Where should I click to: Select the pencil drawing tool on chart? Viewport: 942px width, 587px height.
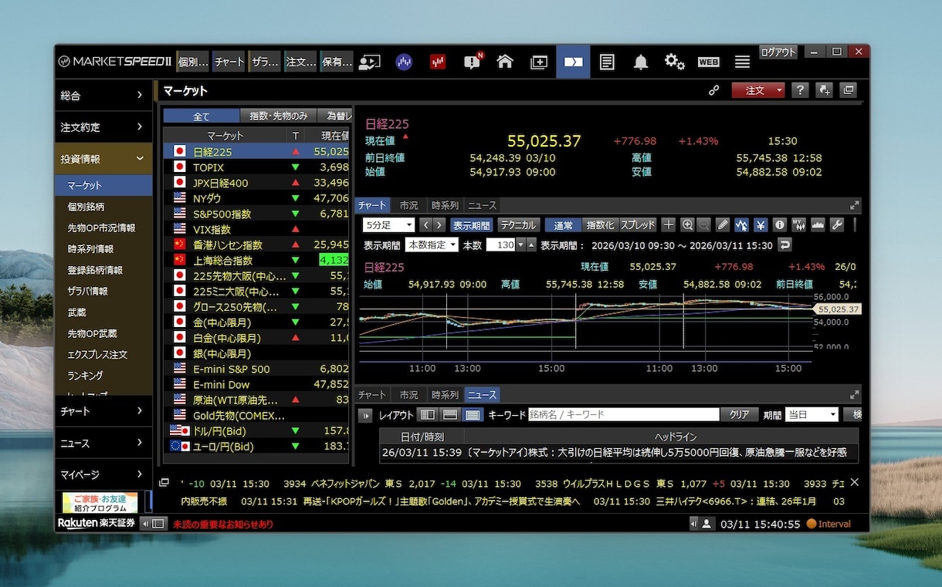coord(723,224)
